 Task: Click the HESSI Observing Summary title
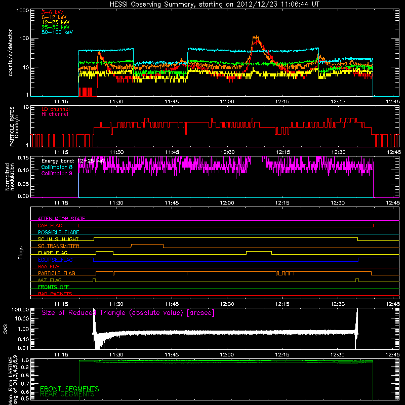[x=215, y=5]
